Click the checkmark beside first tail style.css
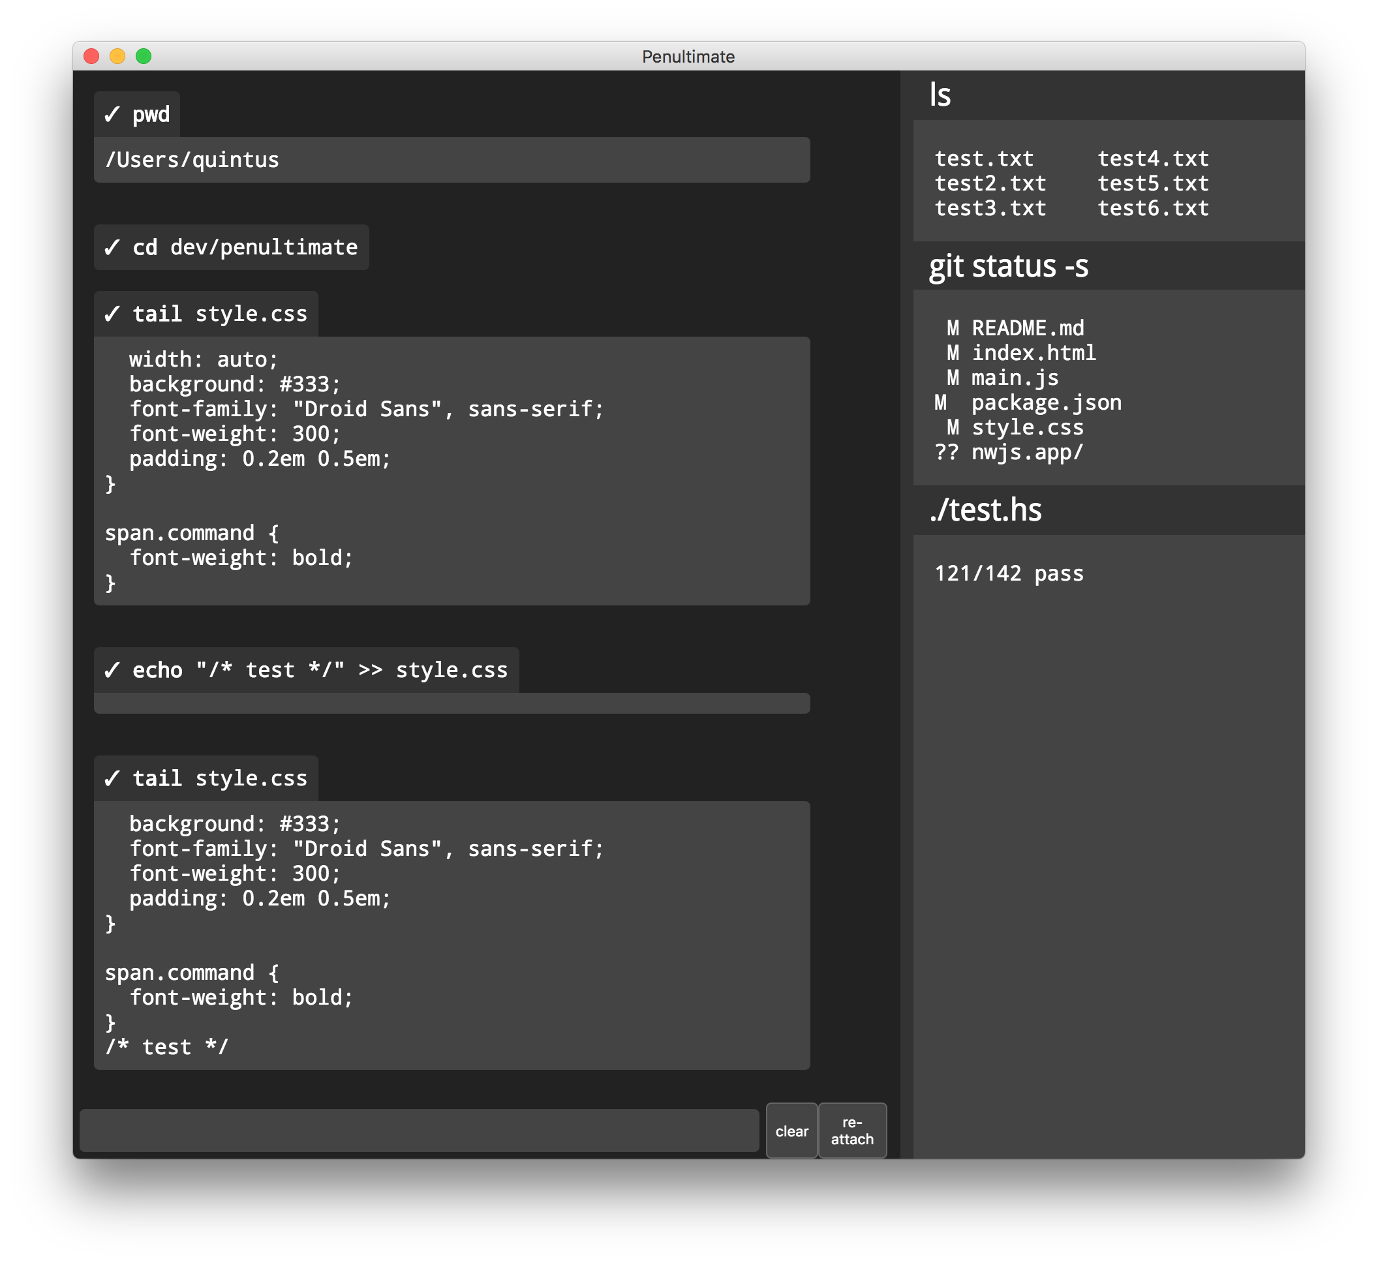The height and width of the screenshot is (1263, 1378). pyautogui.click(x=112, y=314)
